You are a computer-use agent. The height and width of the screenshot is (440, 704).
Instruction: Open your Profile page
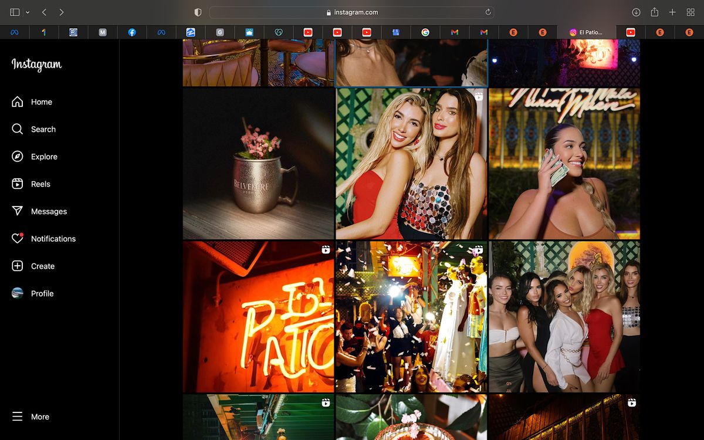click(x=42, y=293)
